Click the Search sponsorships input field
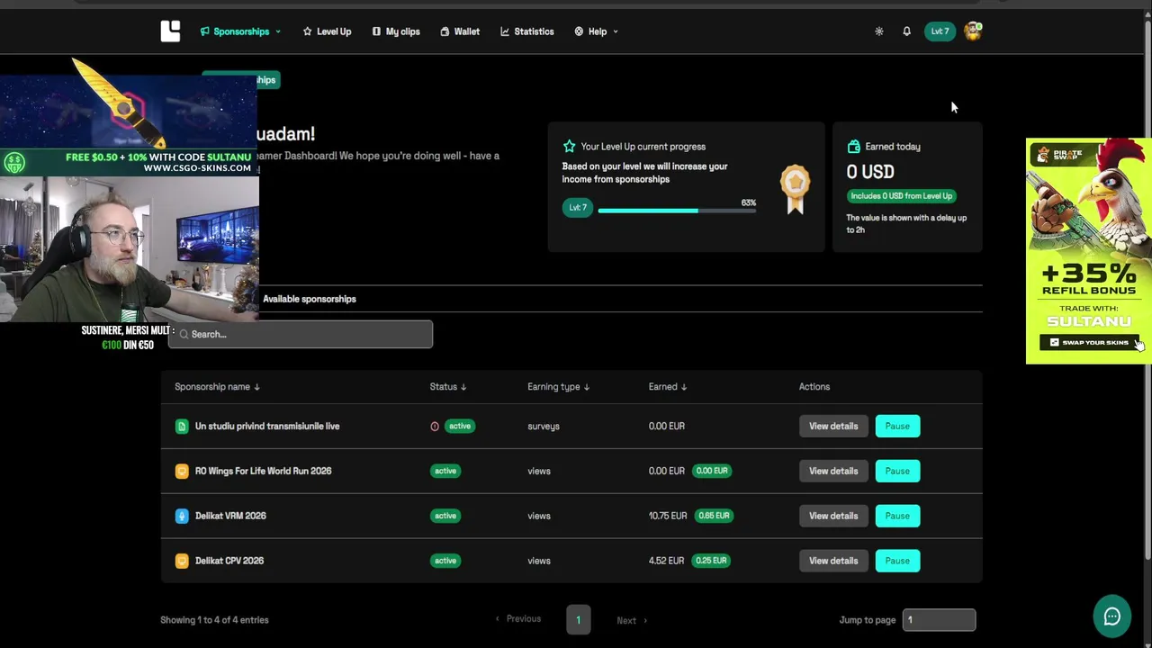 point(301,334)
